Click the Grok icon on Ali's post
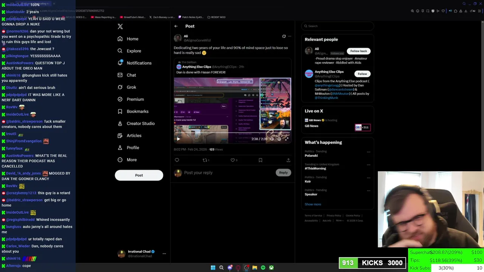This screenshot has height=272, width=484. pos(284,36)
